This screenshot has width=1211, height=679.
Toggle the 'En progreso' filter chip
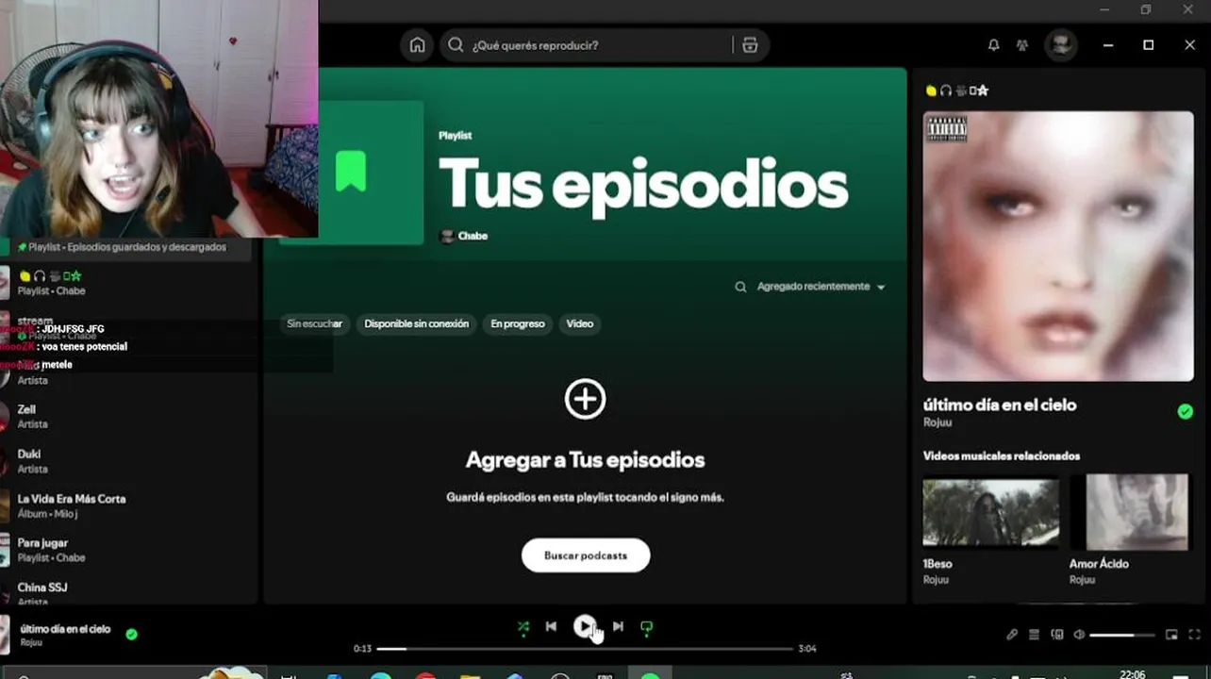tap(518, 323)
